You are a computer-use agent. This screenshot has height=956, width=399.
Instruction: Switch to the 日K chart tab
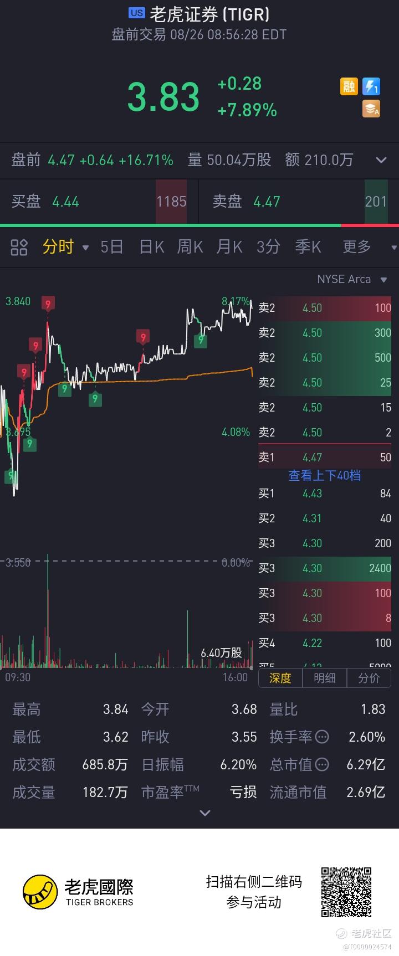(x=152, y=246)
